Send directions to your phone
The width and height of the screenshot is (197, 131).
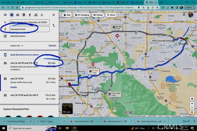25,55
